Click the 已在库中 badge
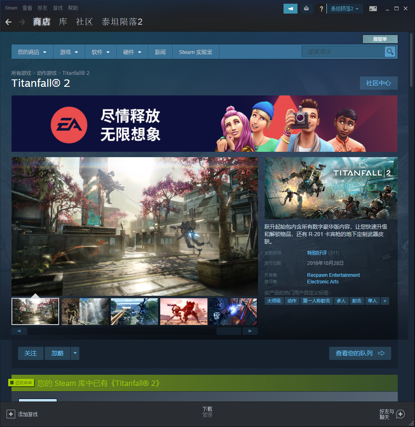The image size is (415, 427). tap(21, 383)
